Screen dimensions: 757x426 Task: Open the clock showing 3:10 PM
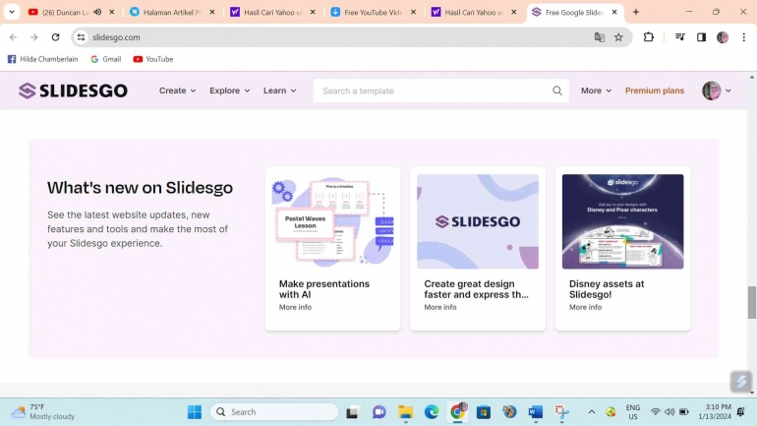tap(715, 412)
